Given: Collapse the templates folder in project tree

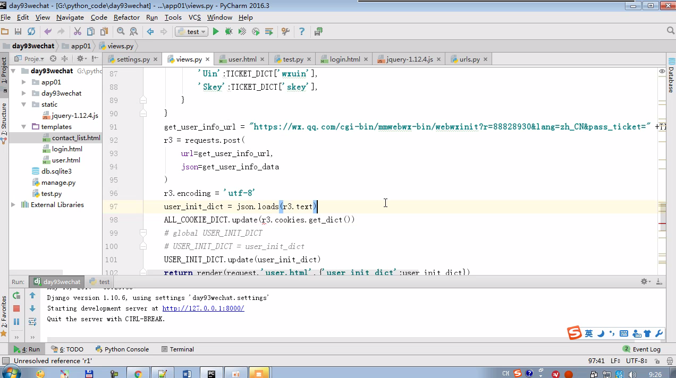Looking at the screenshot, I should tap(24, 127).
